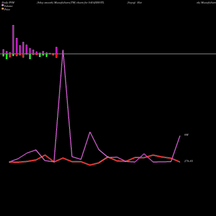Click the 0M volume value label
Viewport: 216px width, 216px height.
(x=186, y=135)
